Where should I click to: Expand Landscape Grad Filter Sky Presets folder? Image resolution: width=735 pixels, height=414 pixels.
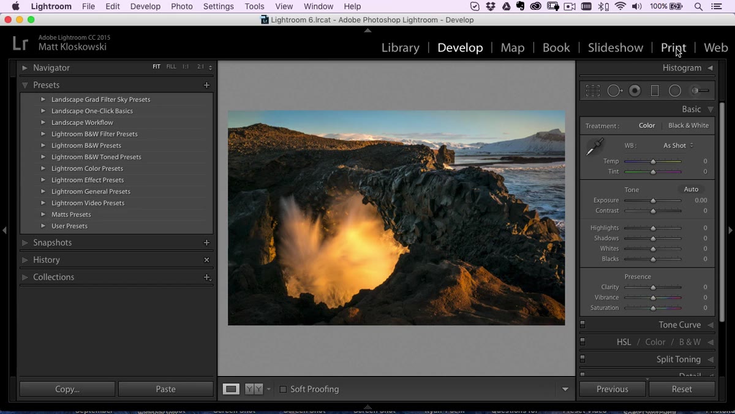(43, 99)
